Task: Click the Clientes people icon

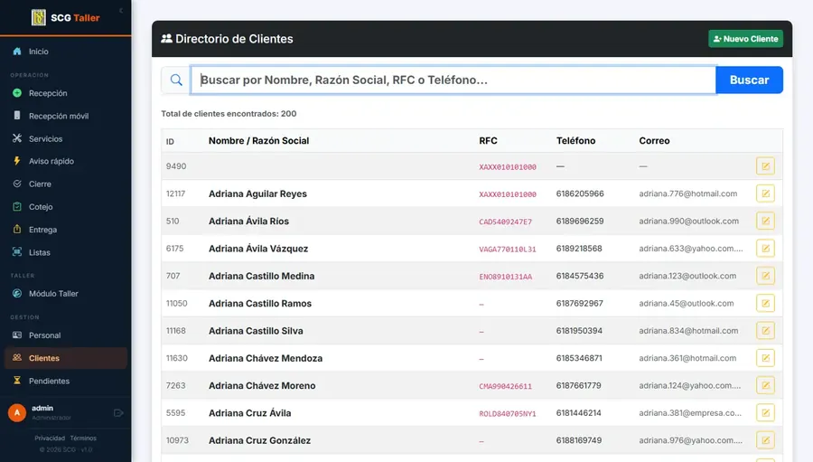Action: point(17,358)
